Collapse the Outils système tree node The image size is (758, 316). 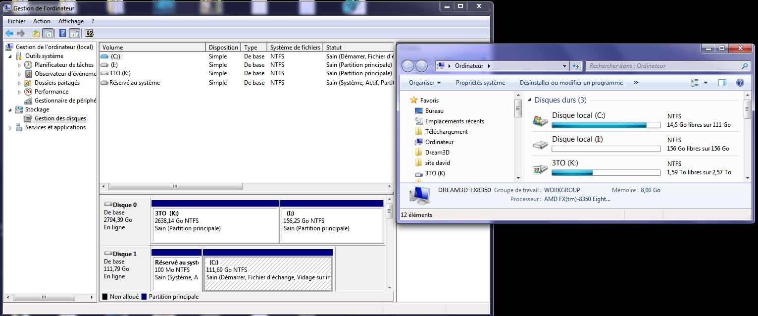(10, 56)
